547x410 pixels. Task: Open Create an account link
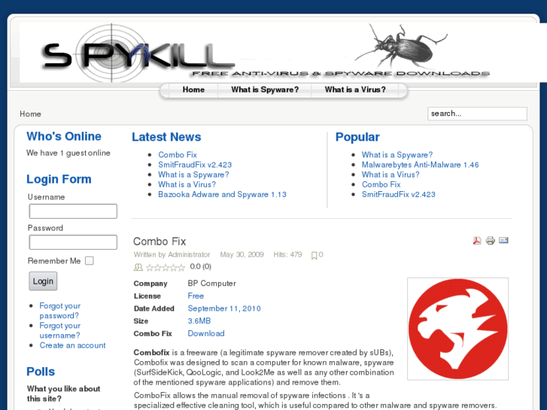tap(72, 345)
